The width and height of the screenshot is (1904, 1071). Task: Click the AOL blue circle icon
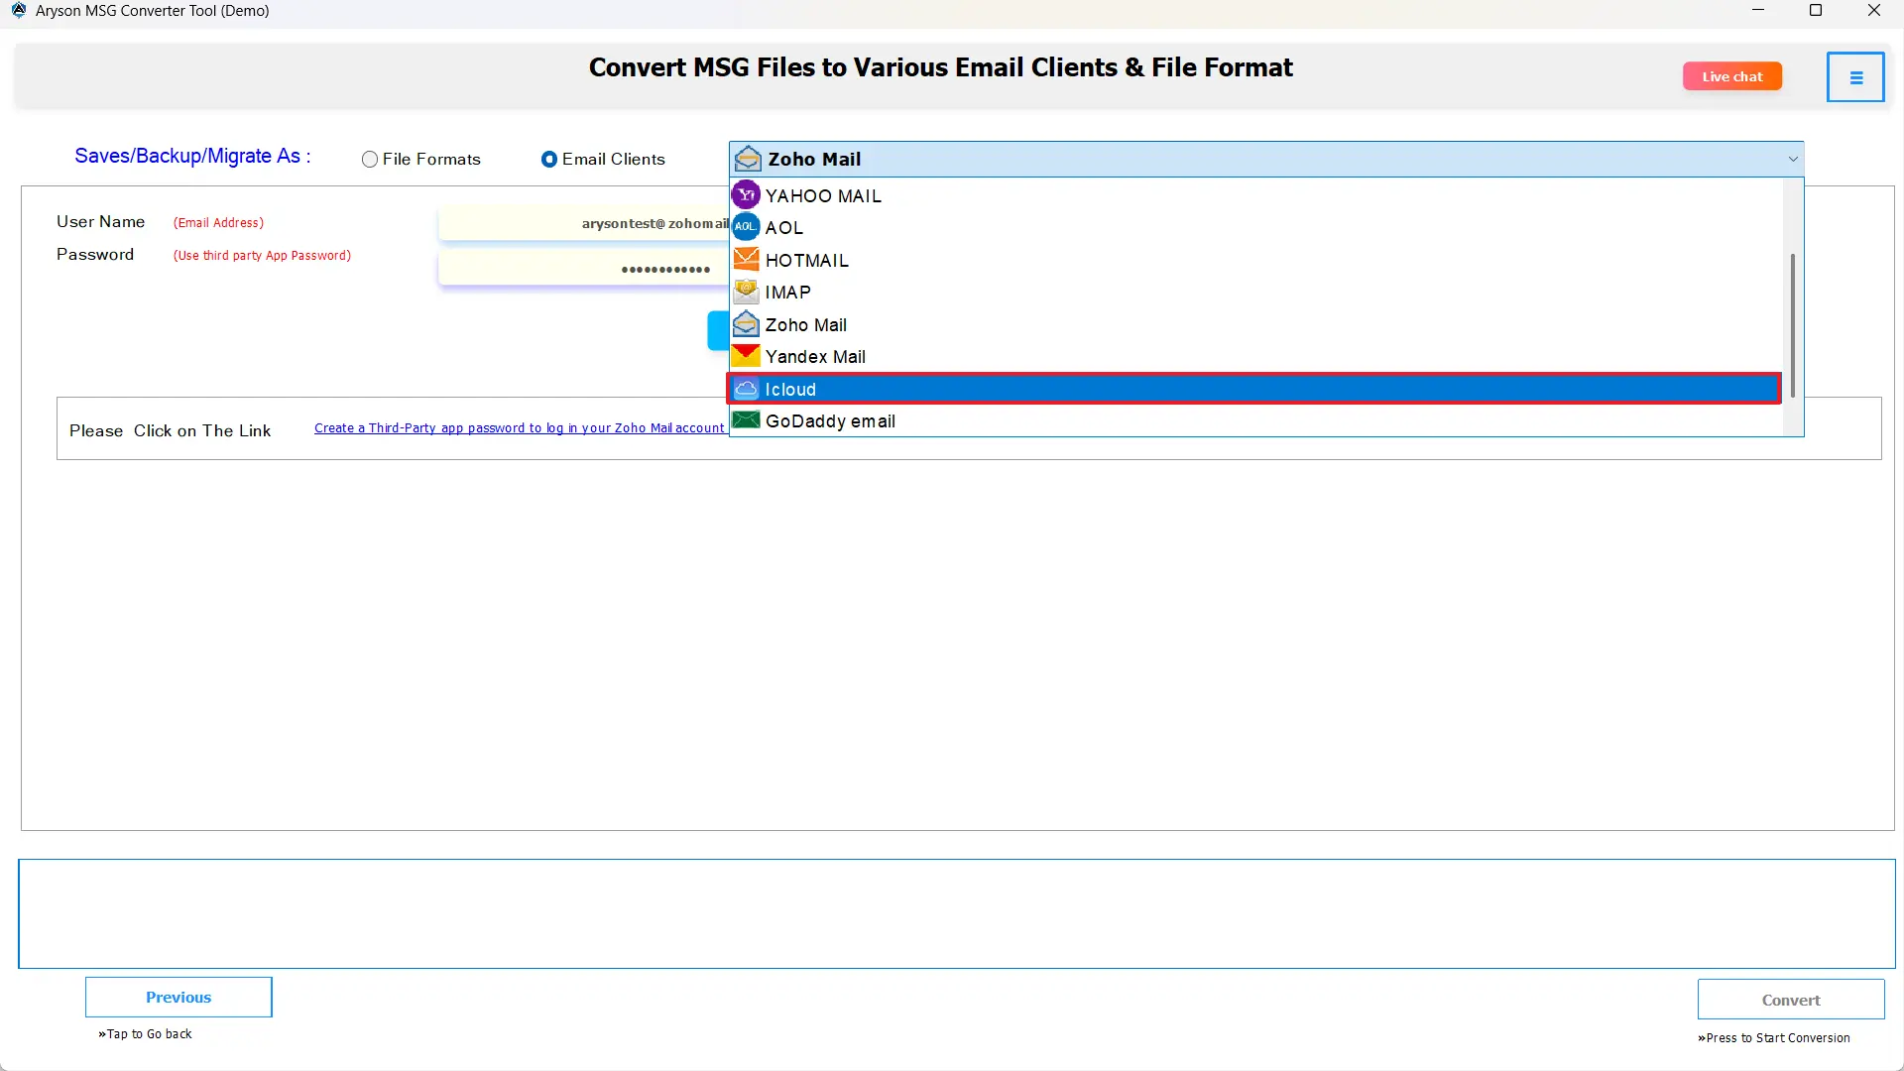746,227
